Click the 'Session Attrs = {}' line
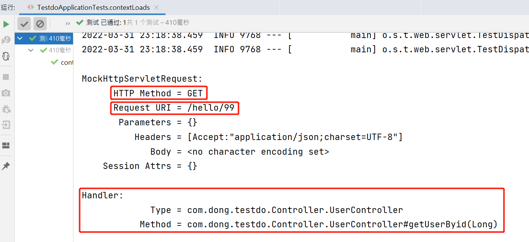529x242 pixels. 150,166
